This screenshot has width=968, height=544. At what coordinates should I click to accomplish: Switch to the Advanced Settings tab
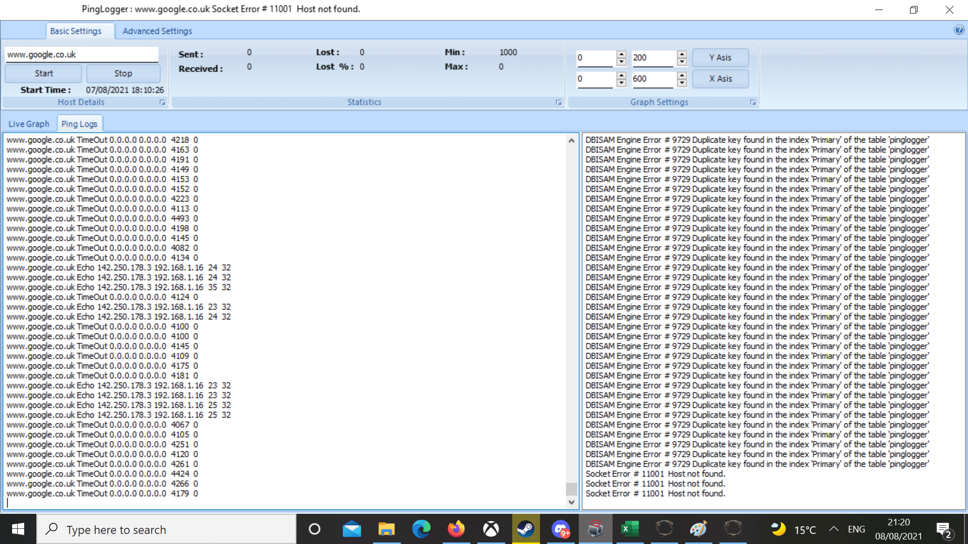[x=157, y=31]
